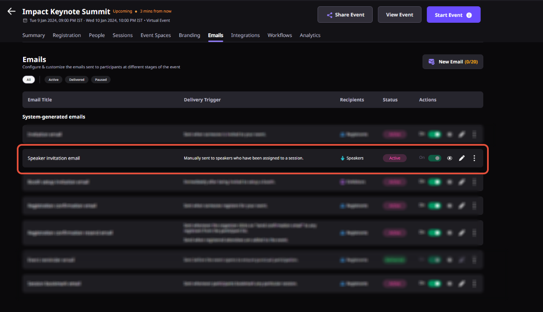The height and width of the screenshot is (312, 543).
Task: Click the envelope icon on New Email
Action: (x=432, y=62)
